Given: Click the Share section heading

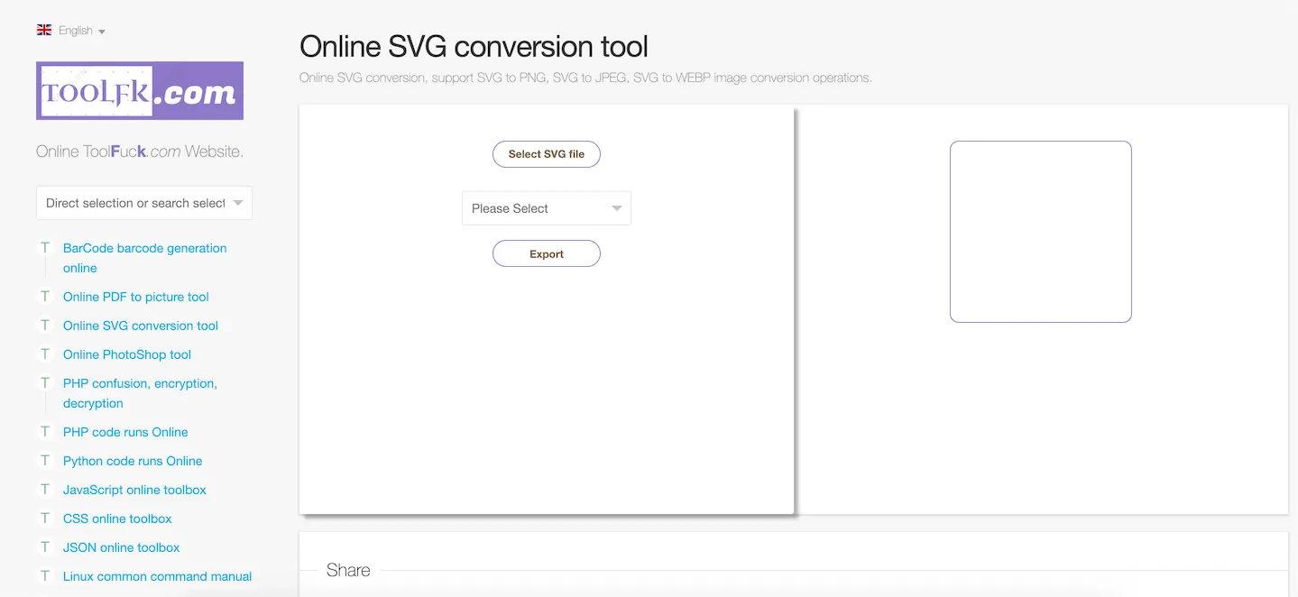Looking at the screenshot, I should 348,569.
